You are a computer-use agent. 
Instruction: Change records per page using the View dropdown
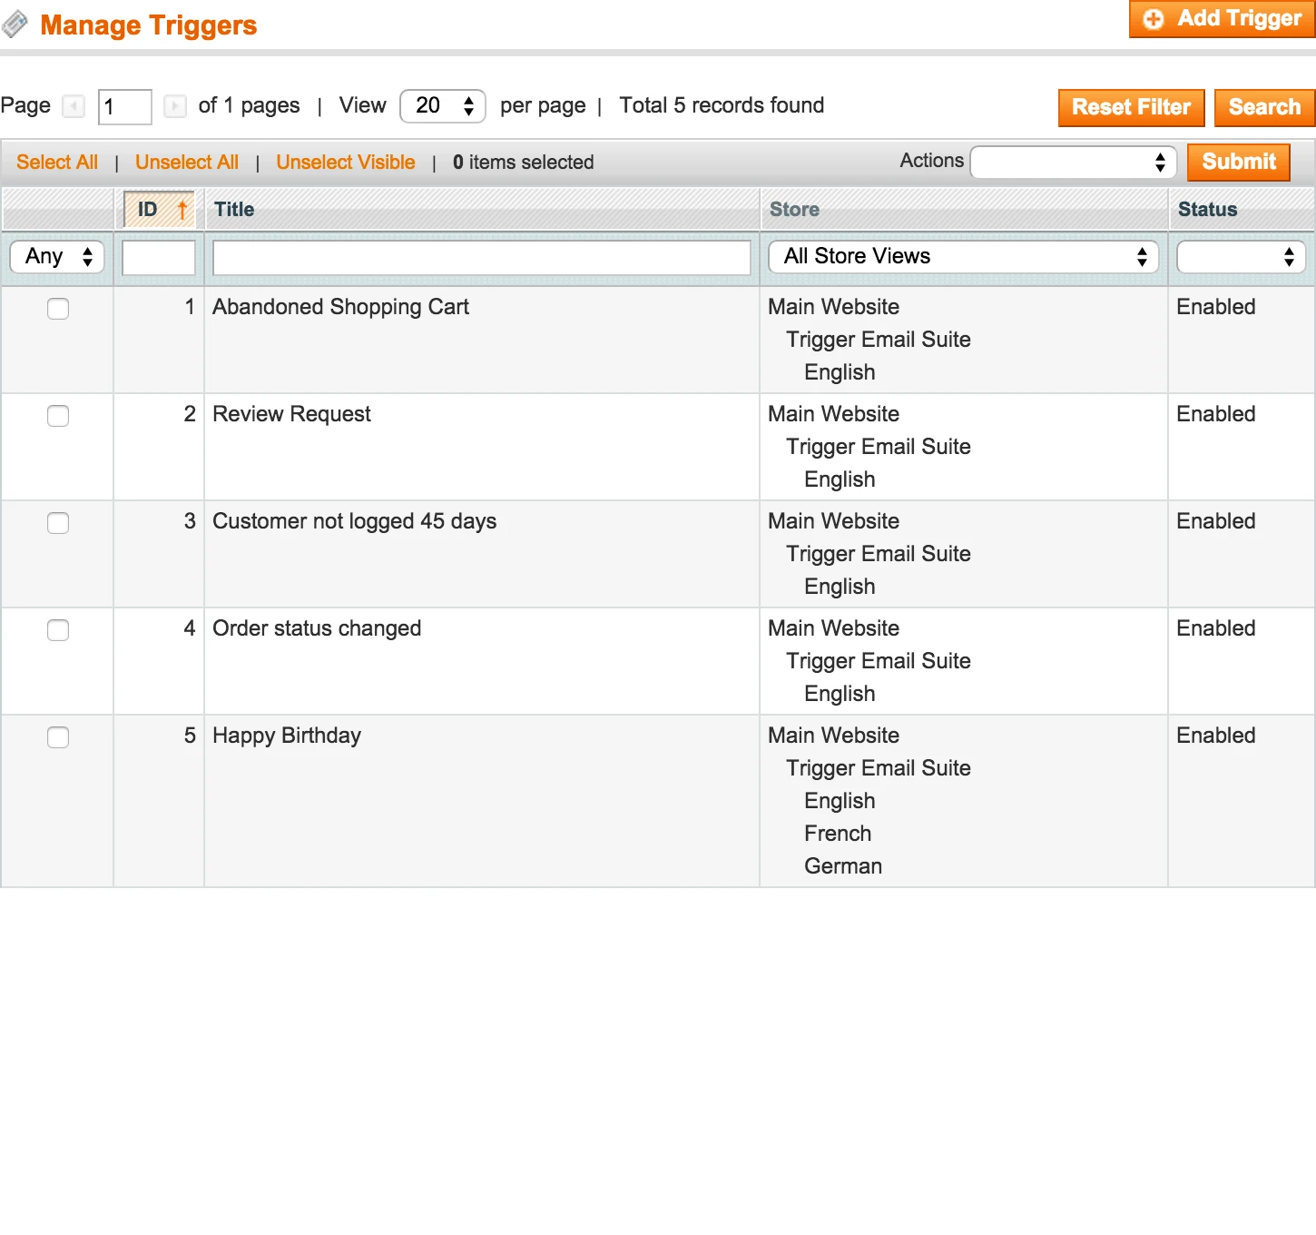[442, 106]
